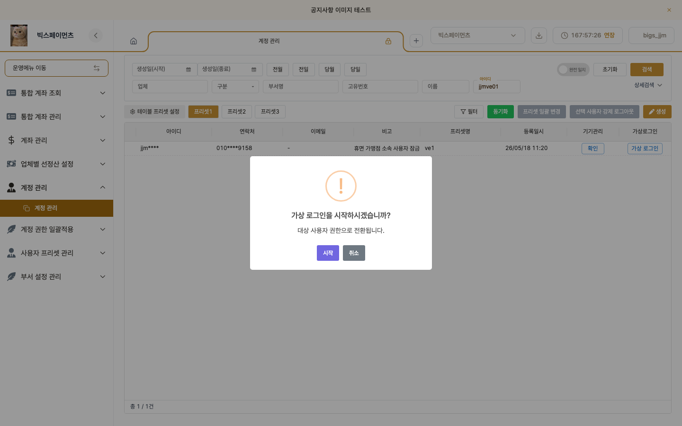Viewport: 682px width, 426px height.
Task: Click the 검색 search button
Action: coord(646,70)
